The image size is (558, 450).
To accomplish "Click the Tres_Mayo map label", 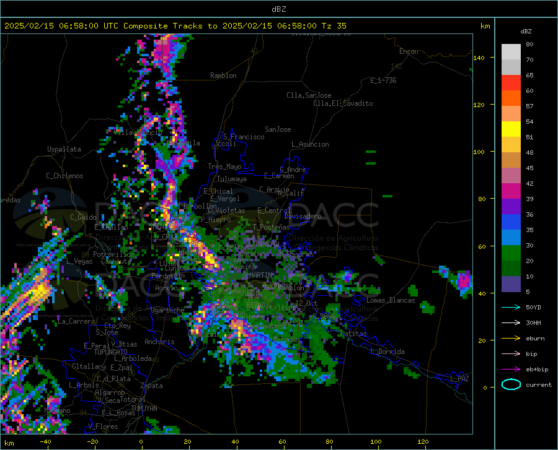I will pyautogui.click(x=224, y=167).
